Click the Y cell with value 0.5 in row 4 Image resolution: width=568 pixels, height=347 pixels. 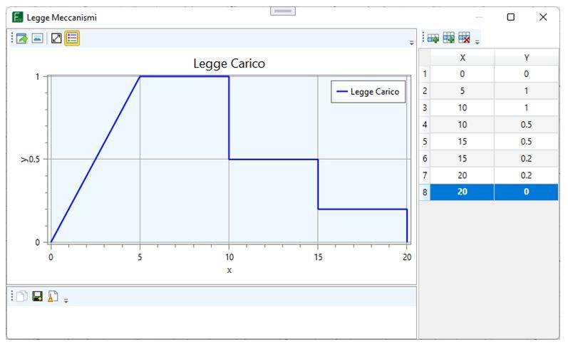527,125
